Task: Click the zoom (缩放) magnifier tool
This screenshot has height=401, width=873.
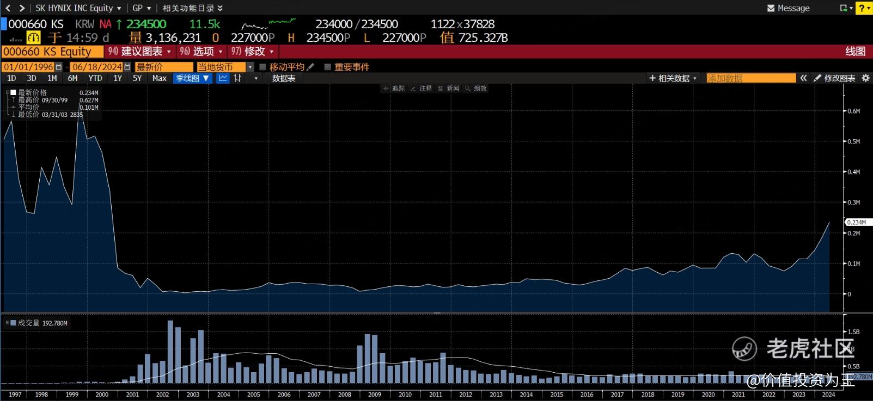Action: (476, 88)
